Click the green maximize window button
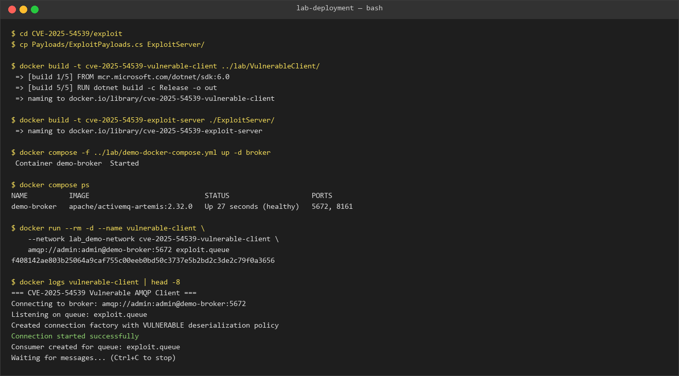This screenshot has width=679, height=376. point(34,9)
